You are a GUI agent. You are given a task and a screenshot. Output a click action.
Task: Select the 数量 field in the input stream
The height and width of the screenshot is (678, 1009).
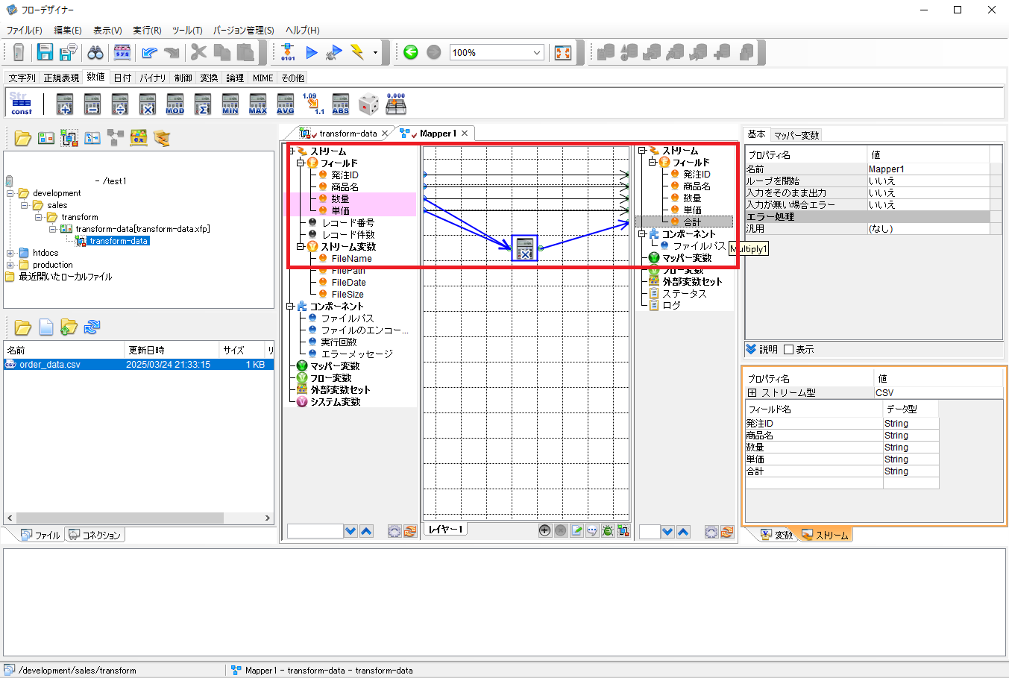(x=341, y=199)
